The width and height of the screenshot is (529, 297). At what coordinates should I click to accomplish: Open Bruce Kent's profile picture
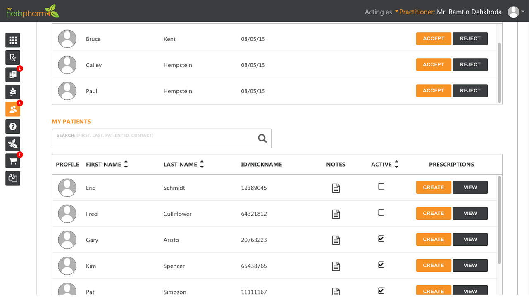[x=67, y=39]
